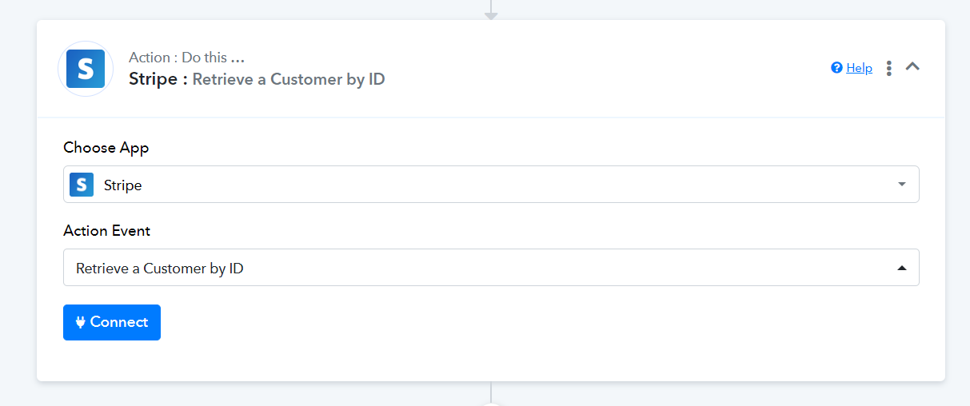This screenshot has width=970, height=406.
Task: Click the 'Action : Do this ...' text
Action: 186,58
